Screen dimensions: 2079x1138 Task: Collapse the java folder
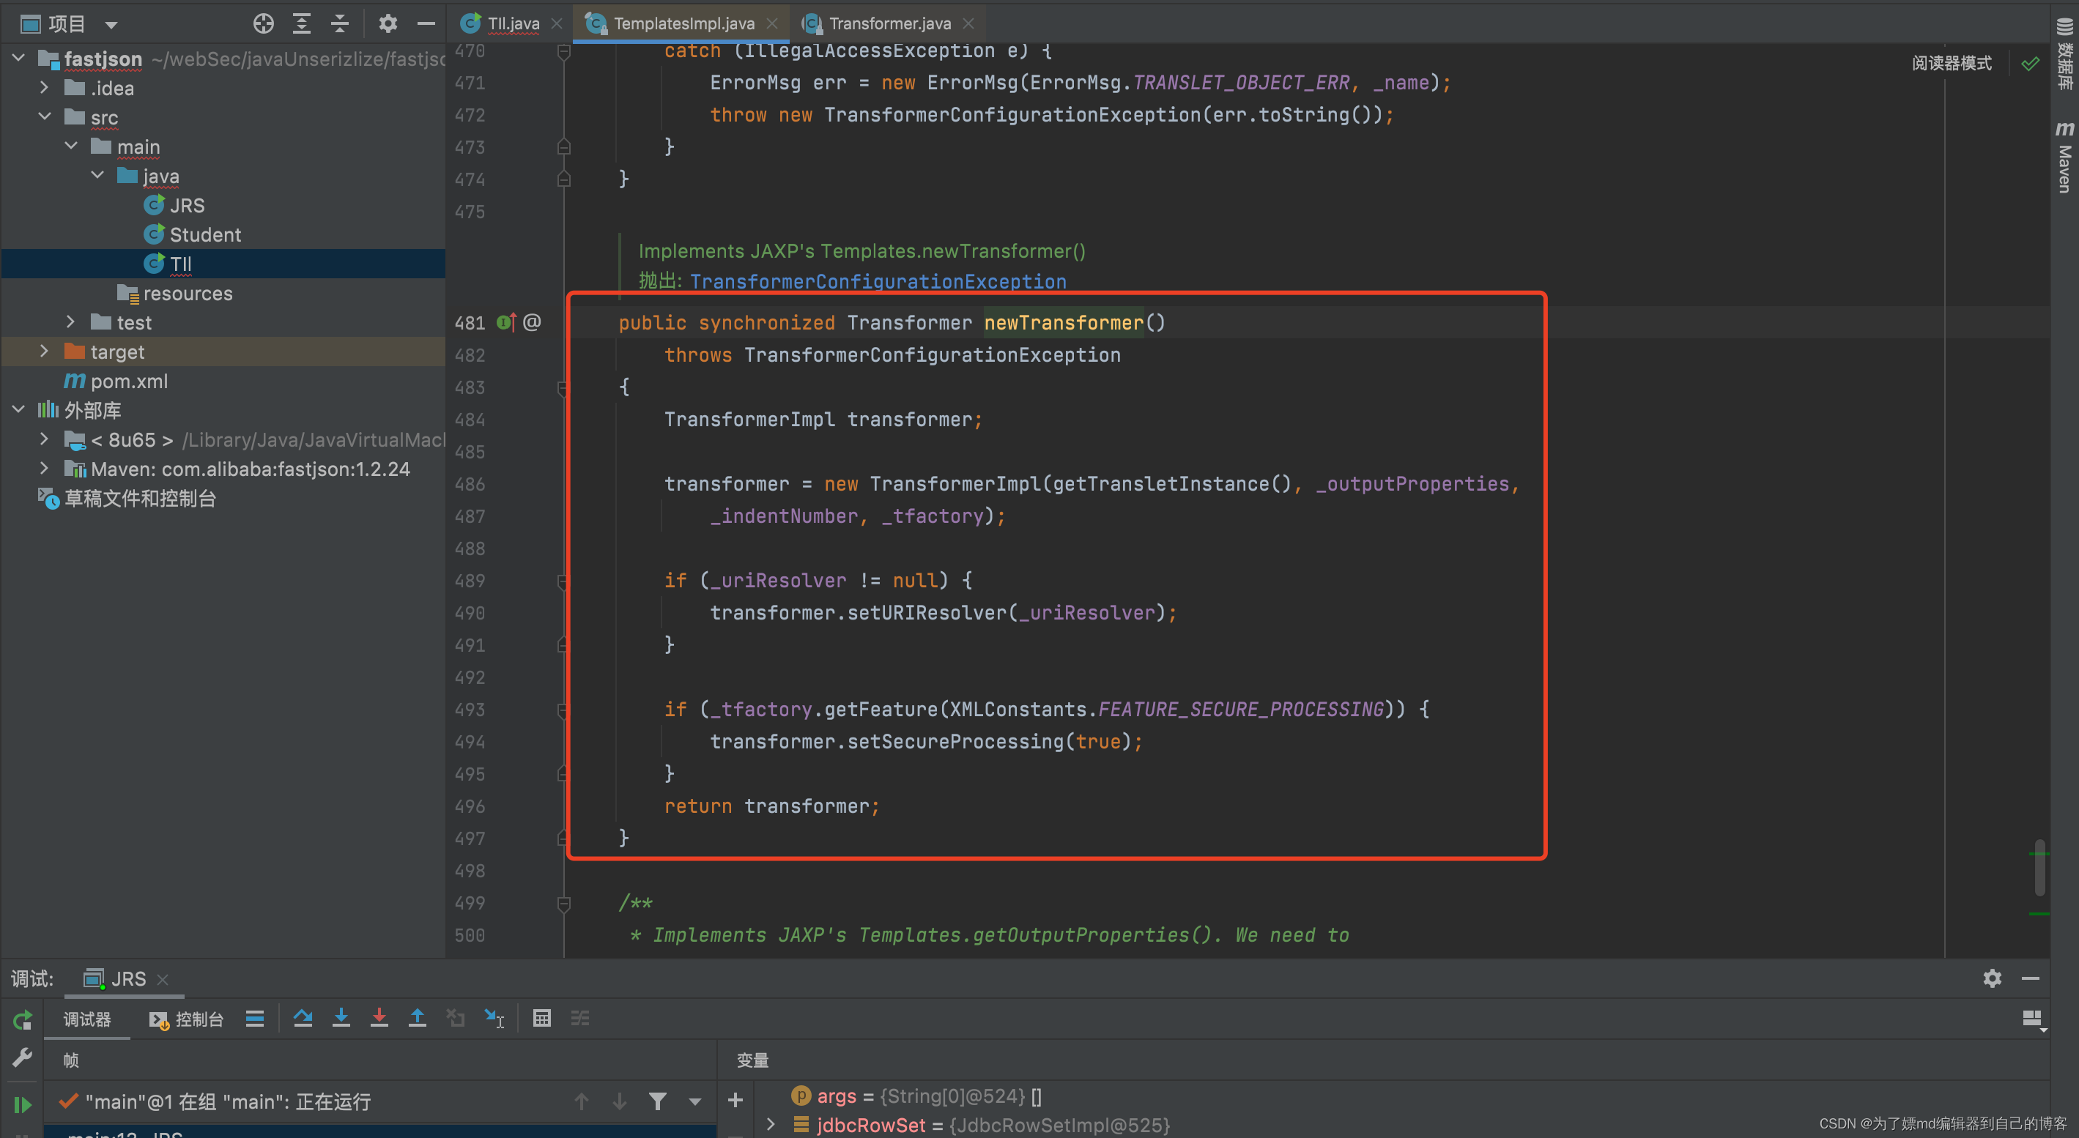pos(97,175)
